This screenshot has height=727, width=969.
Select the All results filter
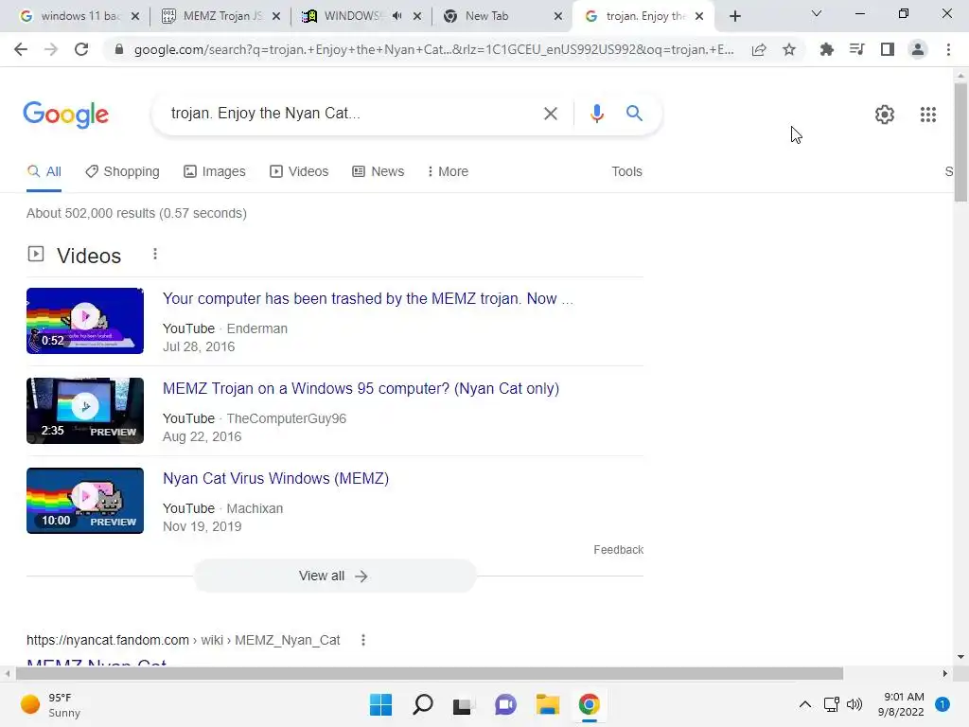click(44, 172)
